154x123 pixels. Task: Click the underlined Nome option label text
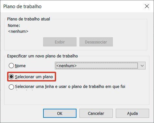[x=20, y=66]
